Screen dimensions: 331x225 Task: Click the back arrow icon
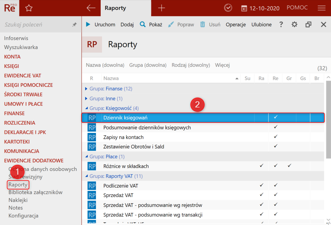[x=91, y=8]
